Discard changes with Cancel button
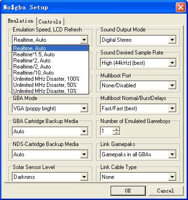This screenshot has width=188, height=200. tap(165, 191)
